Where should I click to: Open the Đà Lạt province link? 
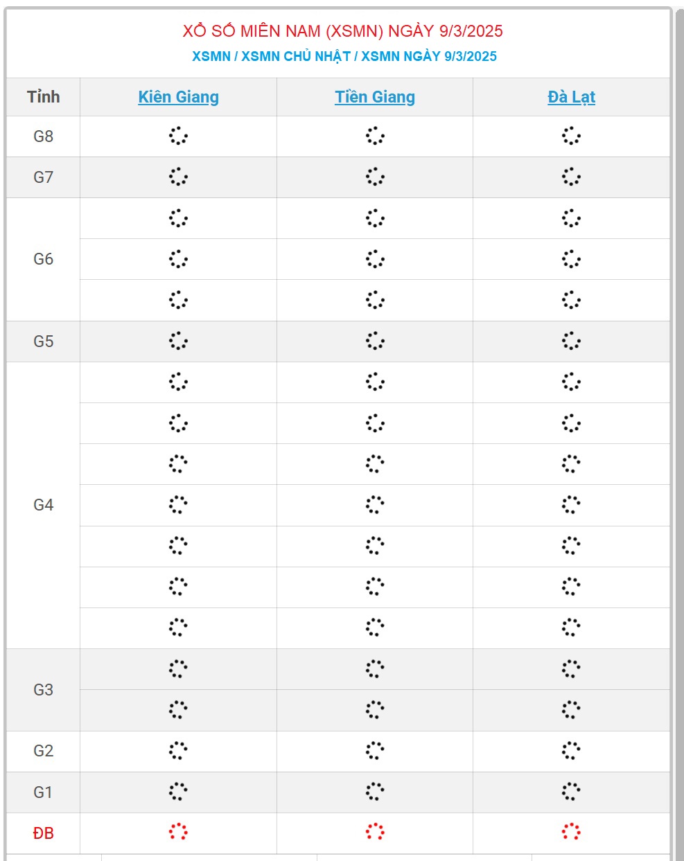click(571, 97)
